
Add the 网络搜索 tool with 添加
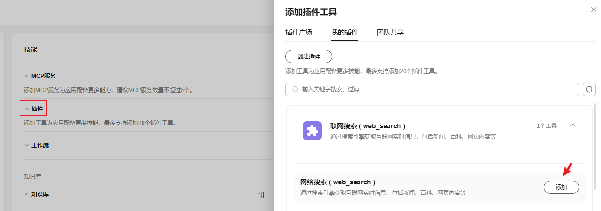tap(561, 187)
